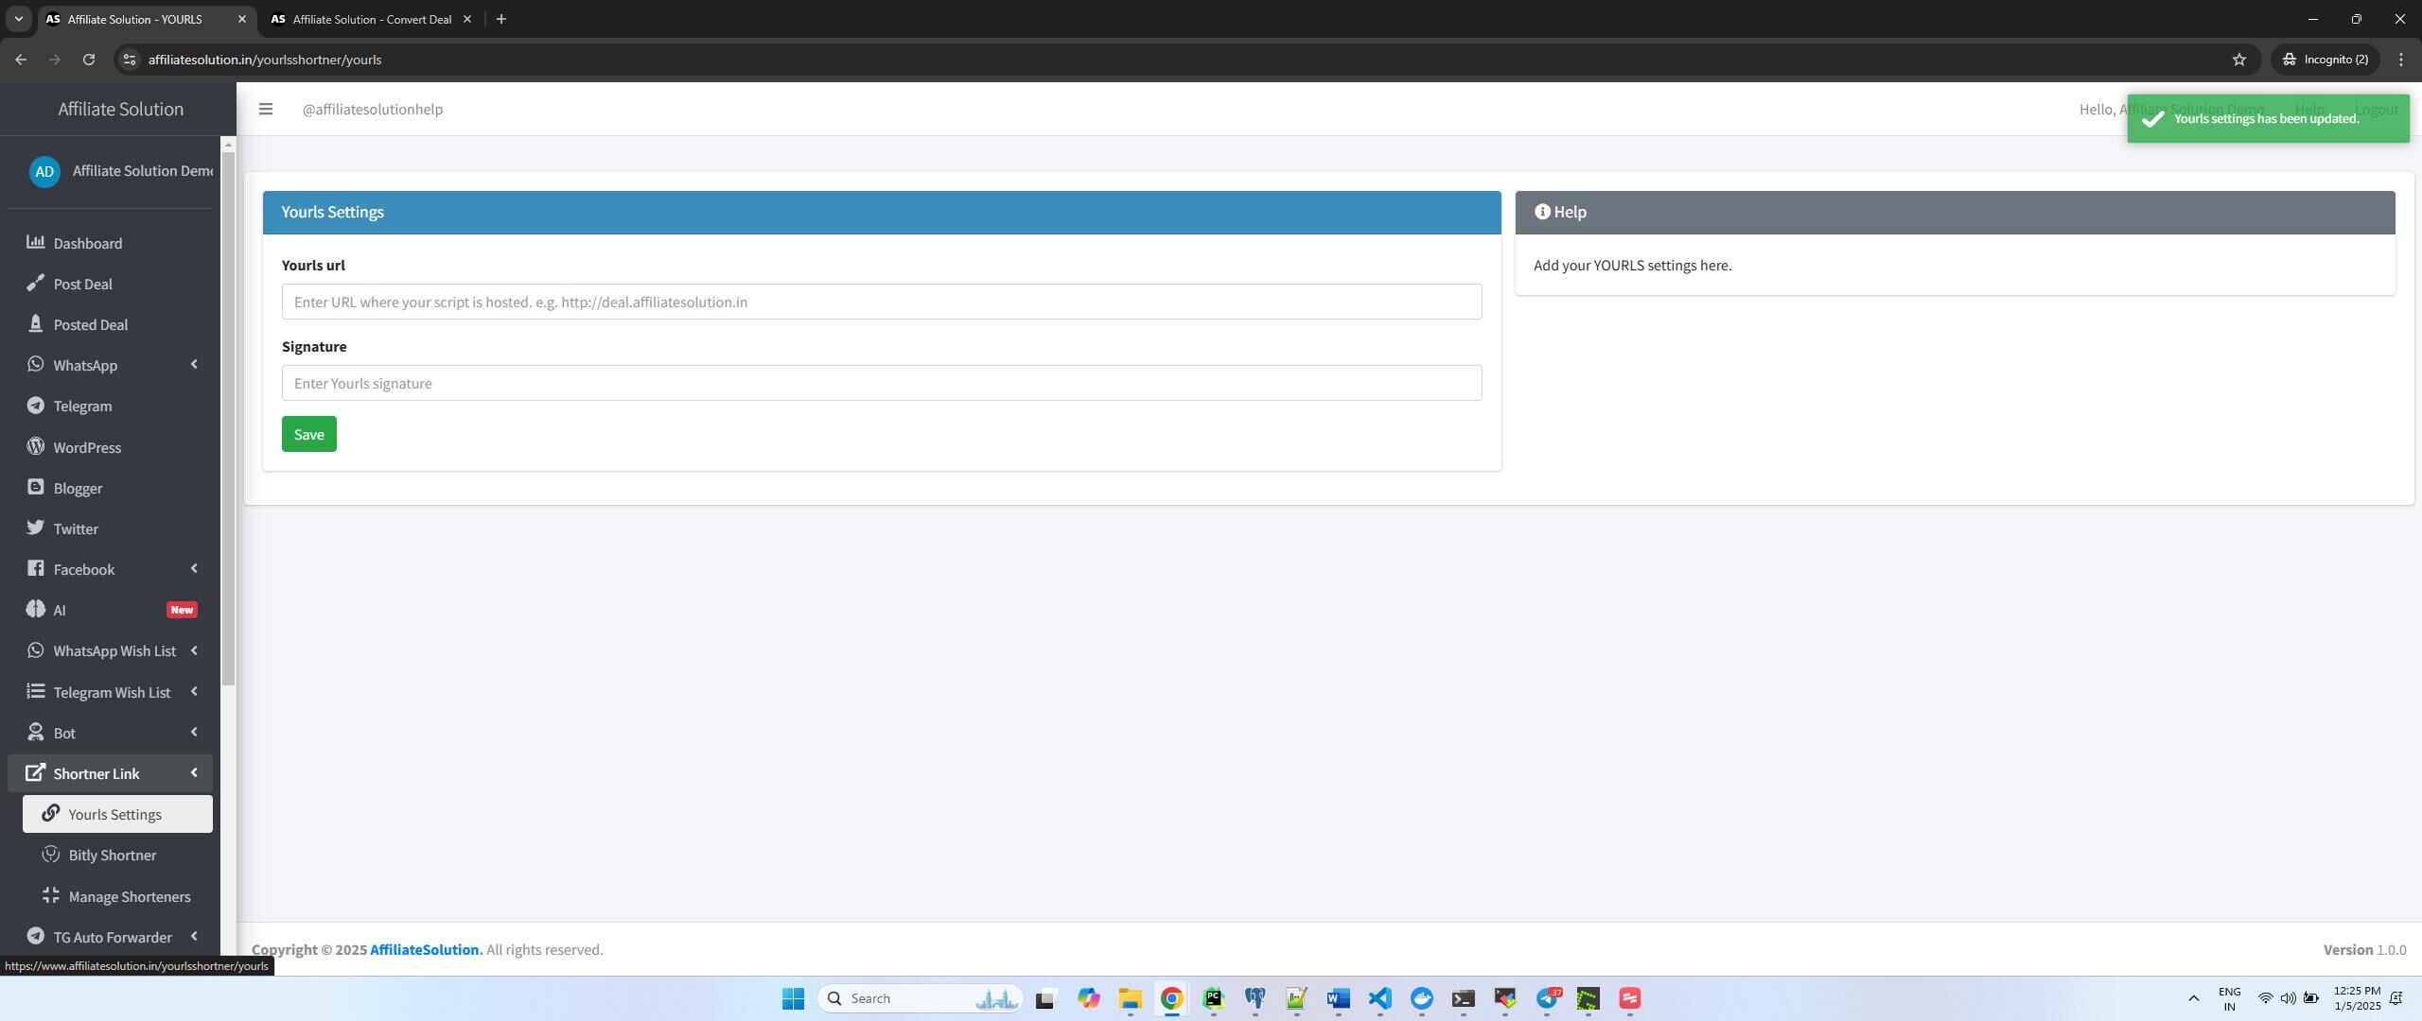Screen dimensions: 2422x1021
Task: Open a new browser tab
Action: coord(501,19)
